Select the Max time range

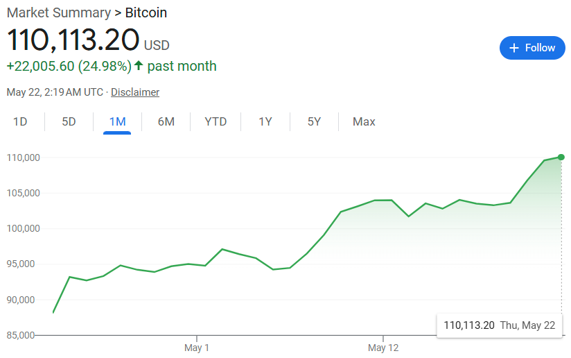coord(364,122)
